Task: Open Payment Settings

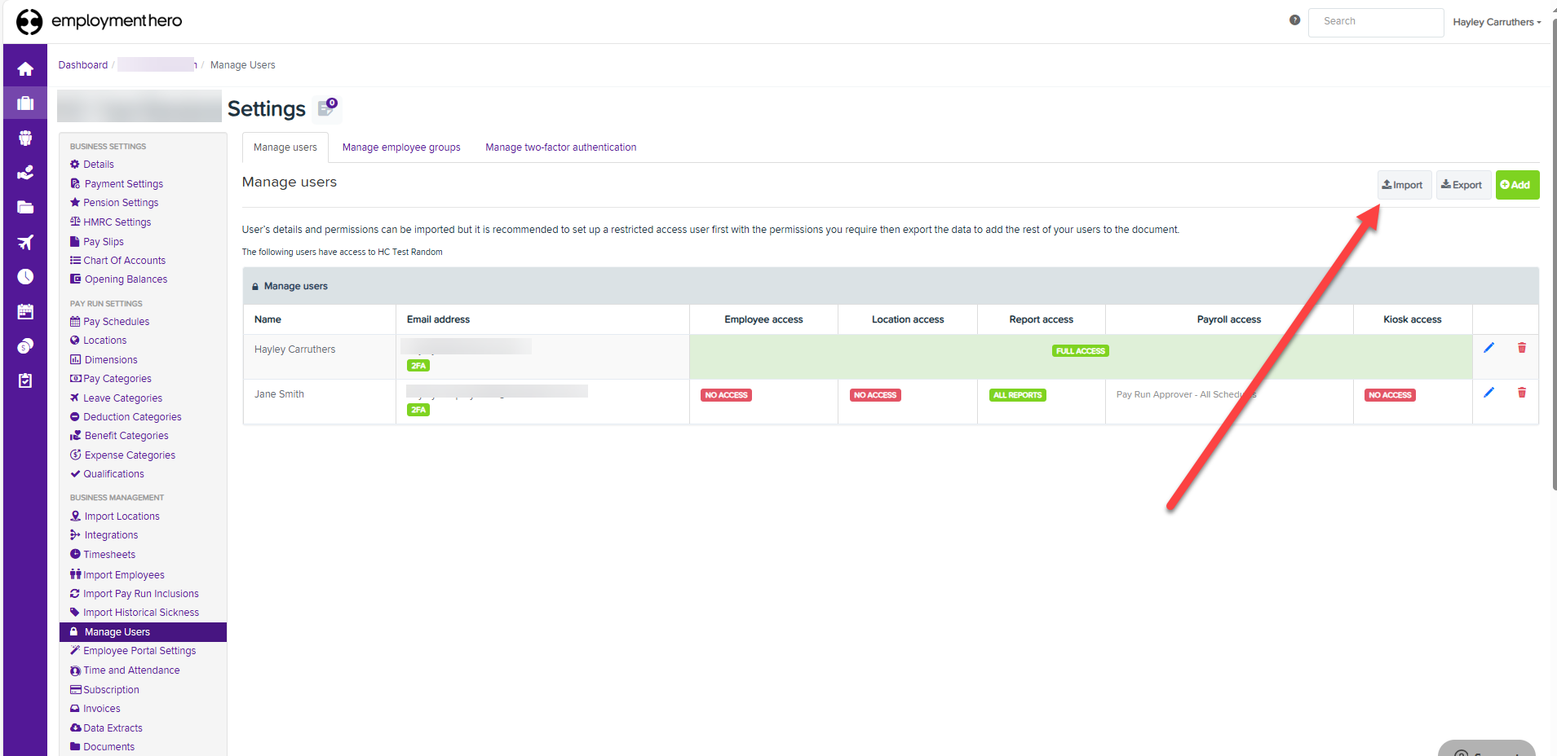Action: coord(117,184)
